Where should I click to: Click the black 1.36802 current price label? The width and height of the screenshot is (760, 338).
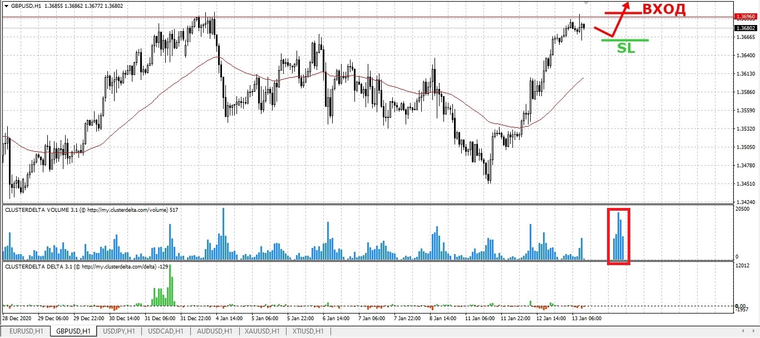pyautogui.click(x=746, y=28)
